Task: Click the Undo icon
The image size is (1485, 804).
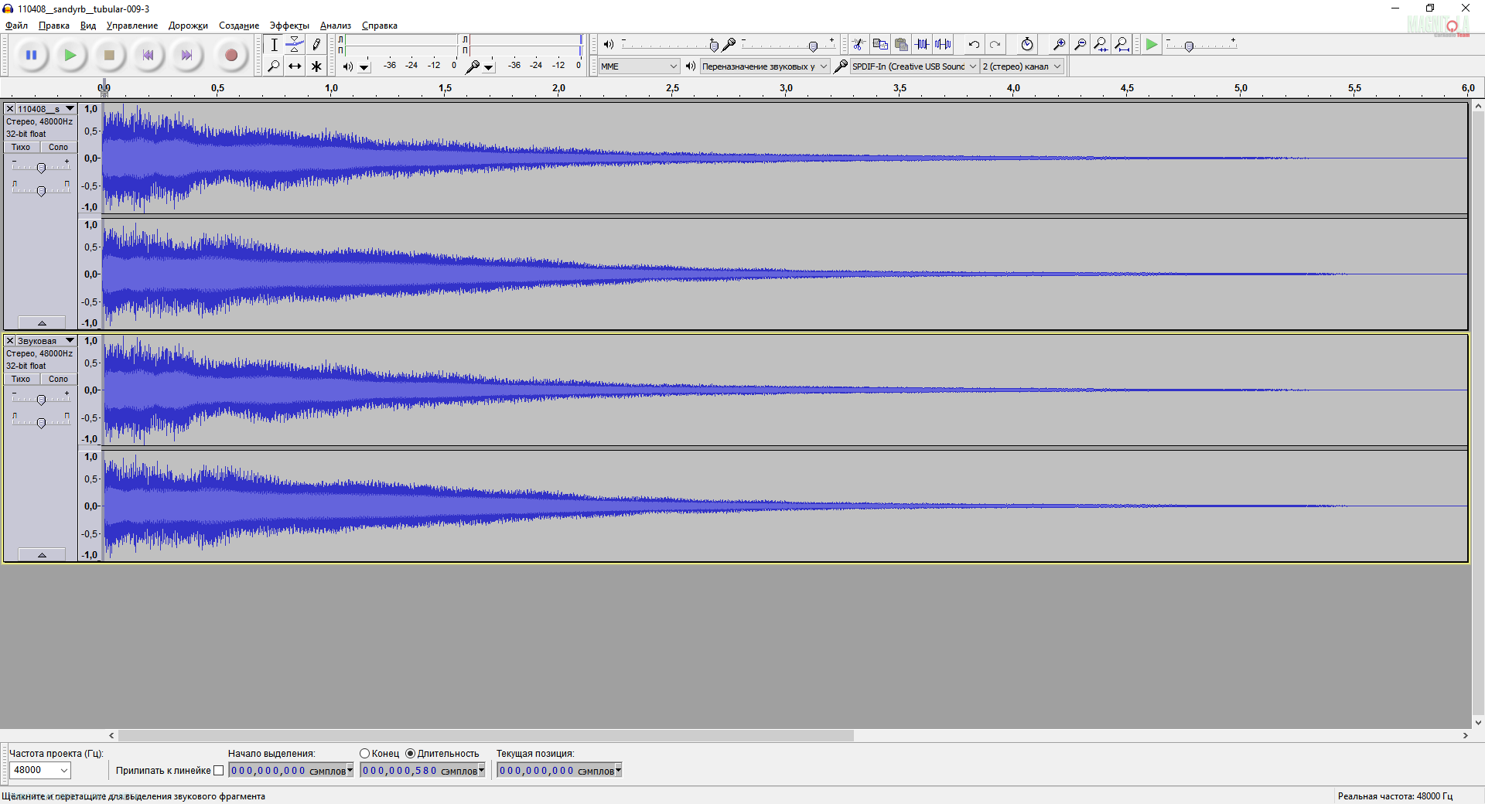Action: tap(974, 45)
